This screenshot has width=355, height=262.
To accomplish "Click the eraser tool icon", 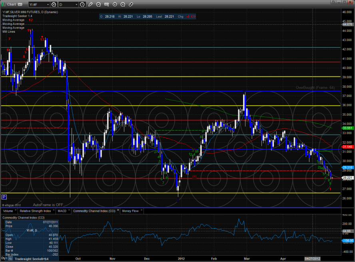I will click(x=131, y=4).
